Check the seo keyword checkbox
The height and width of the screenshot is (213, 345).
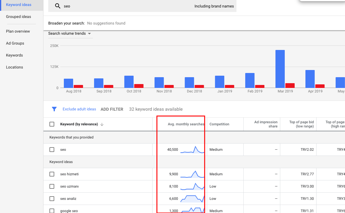pyautogui.click(x=52, y=150)
